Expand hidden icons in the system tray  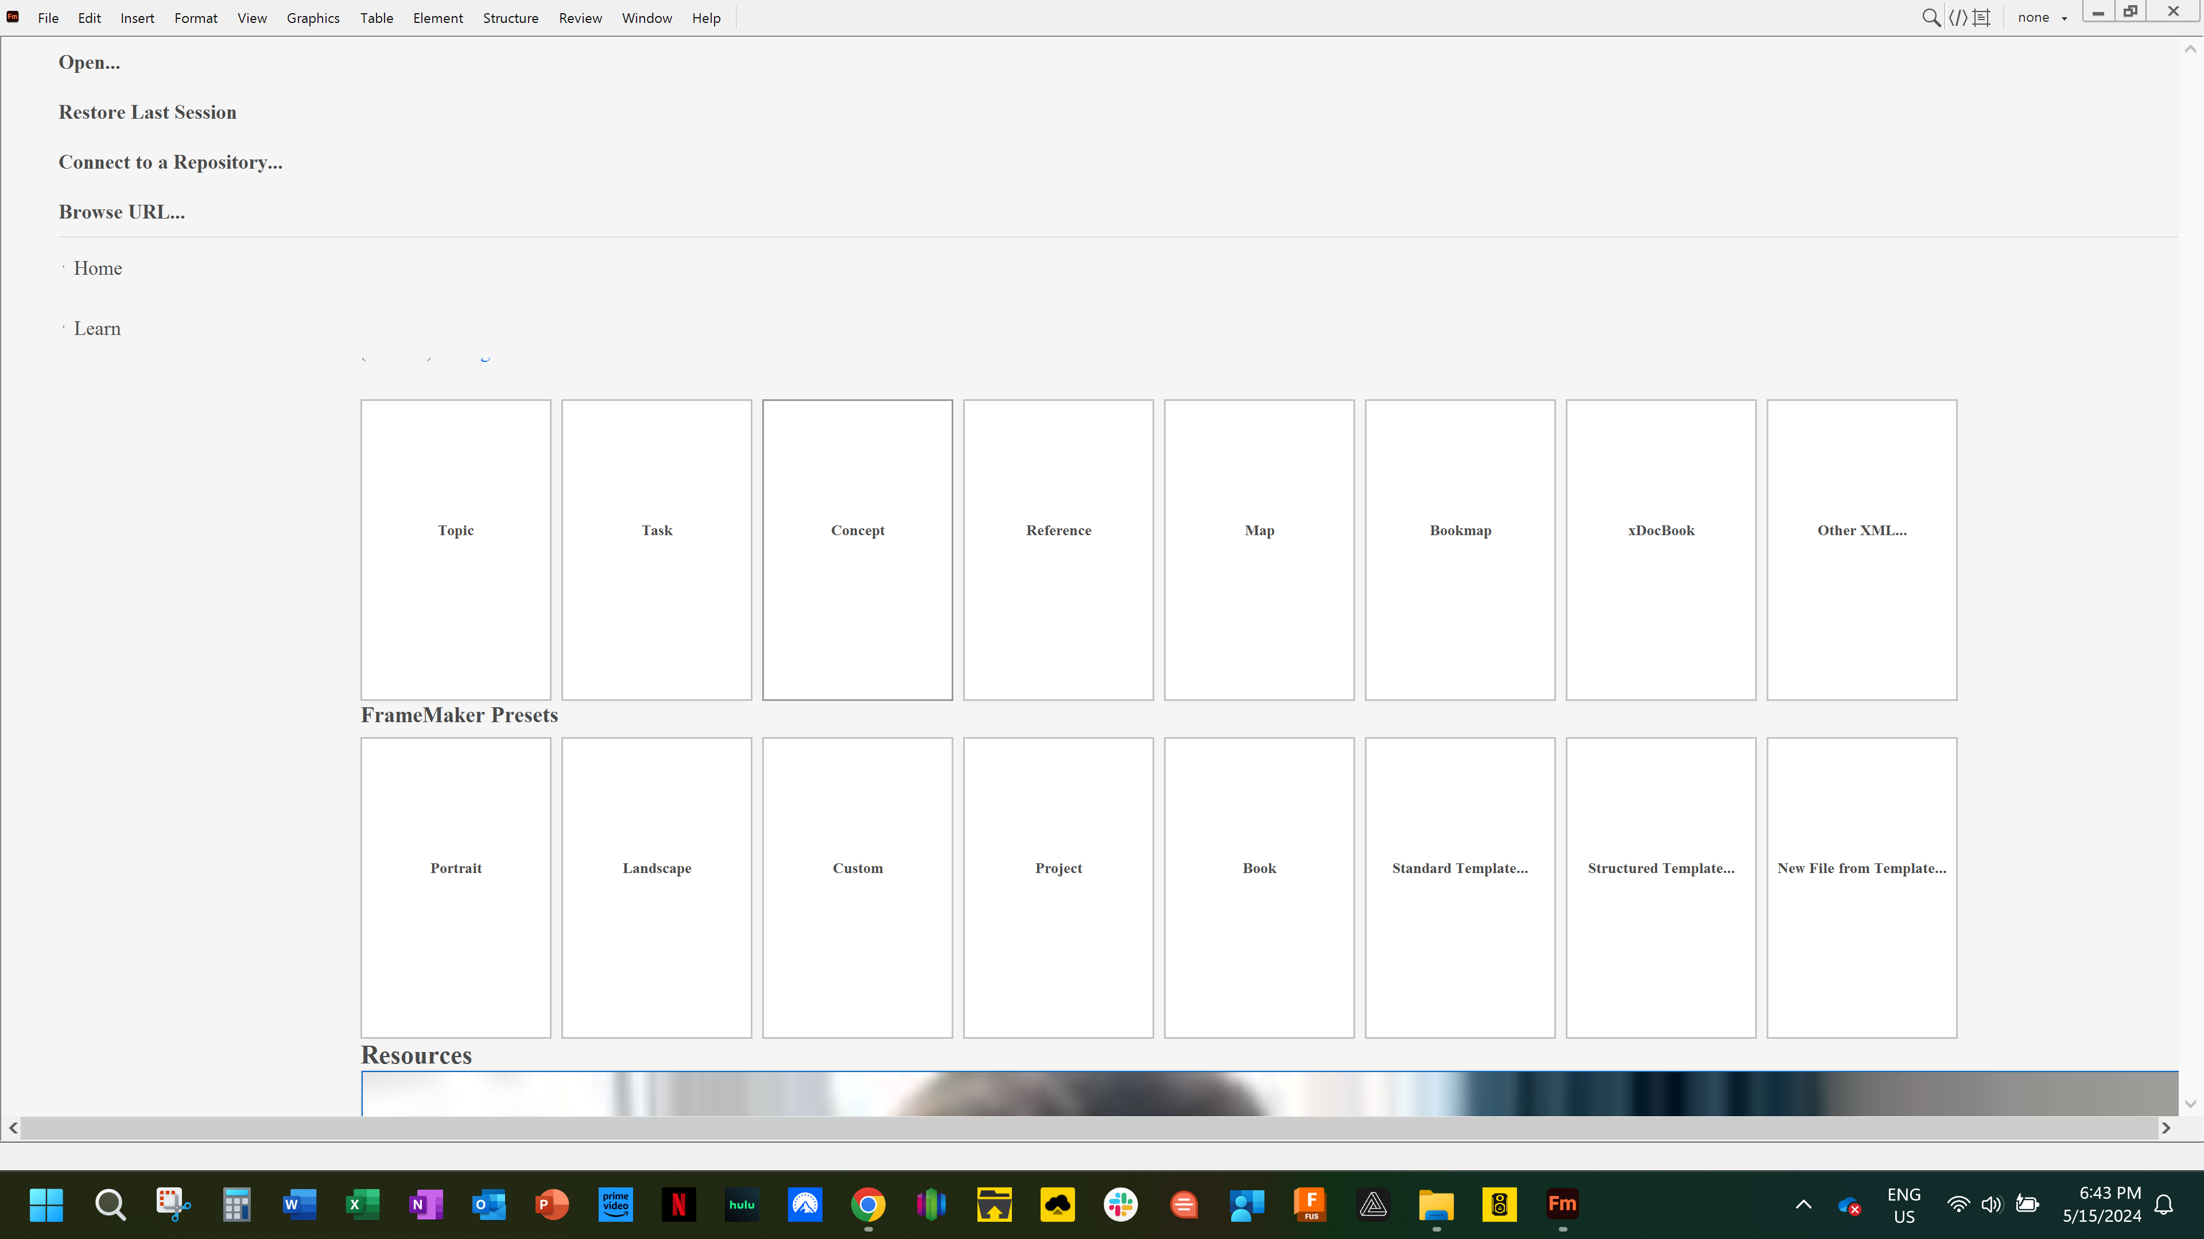tap(1803, 1205)
